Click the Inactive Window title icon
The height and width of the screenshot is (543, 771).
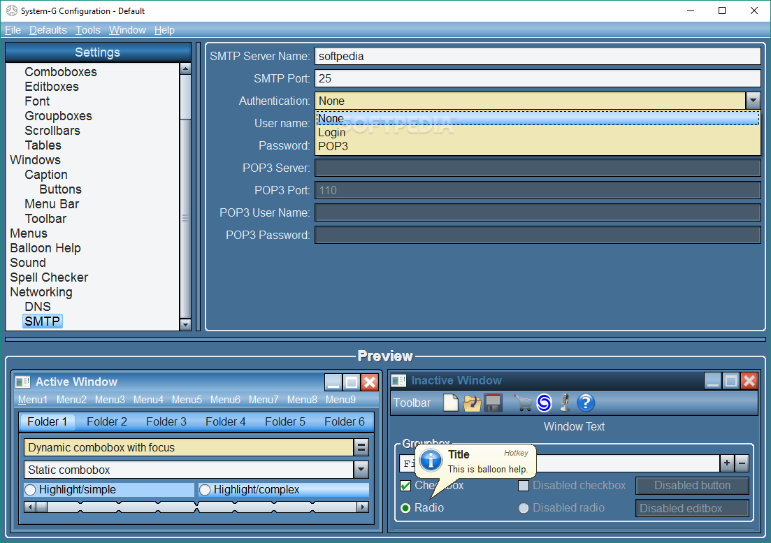point(398,380)
